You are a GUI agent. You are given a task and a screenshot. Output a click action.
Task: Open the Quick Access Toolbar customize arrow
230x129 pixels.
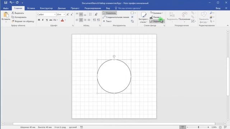(x=22, y=3)
